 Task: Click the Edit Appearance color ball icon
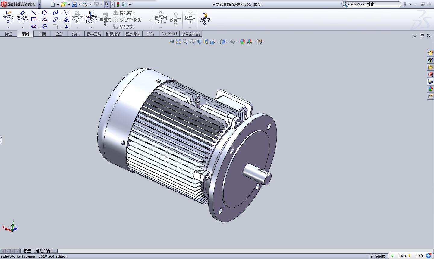click(x=243, y=42)
